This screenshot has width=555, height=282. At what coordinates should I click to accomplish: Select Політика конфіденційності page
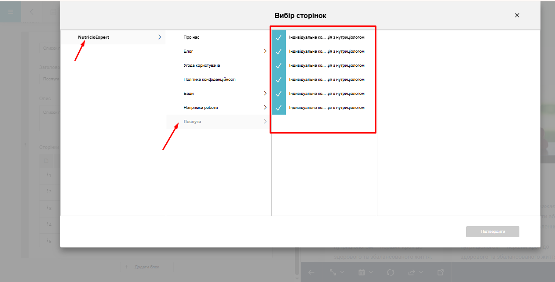click(209, 80)
